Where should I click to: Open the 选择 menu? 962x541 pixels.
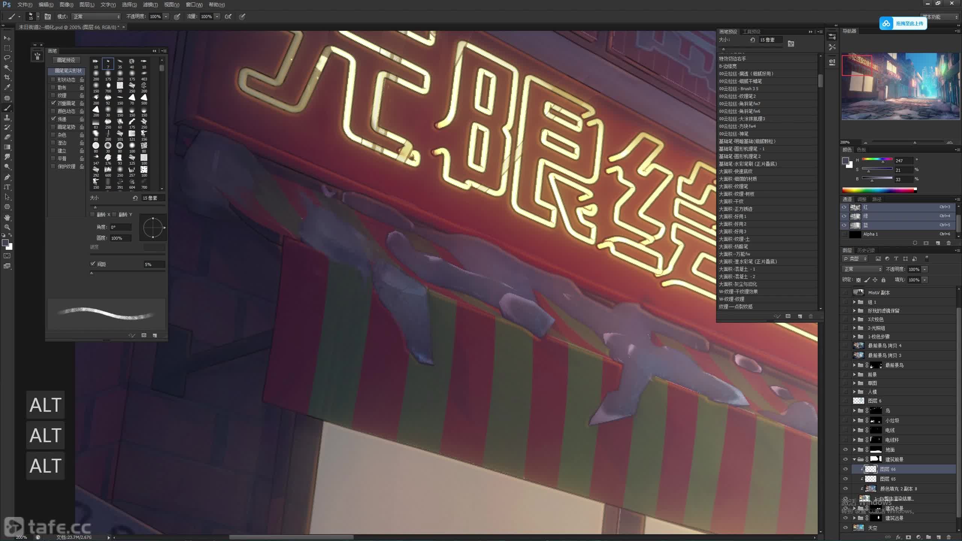point(129,5)
